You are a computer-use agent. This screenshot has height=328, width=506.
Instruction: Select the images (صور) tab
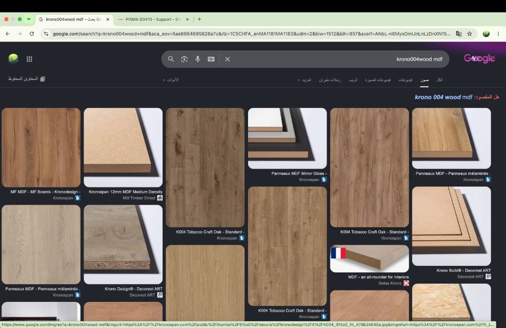tap(424, 80)
